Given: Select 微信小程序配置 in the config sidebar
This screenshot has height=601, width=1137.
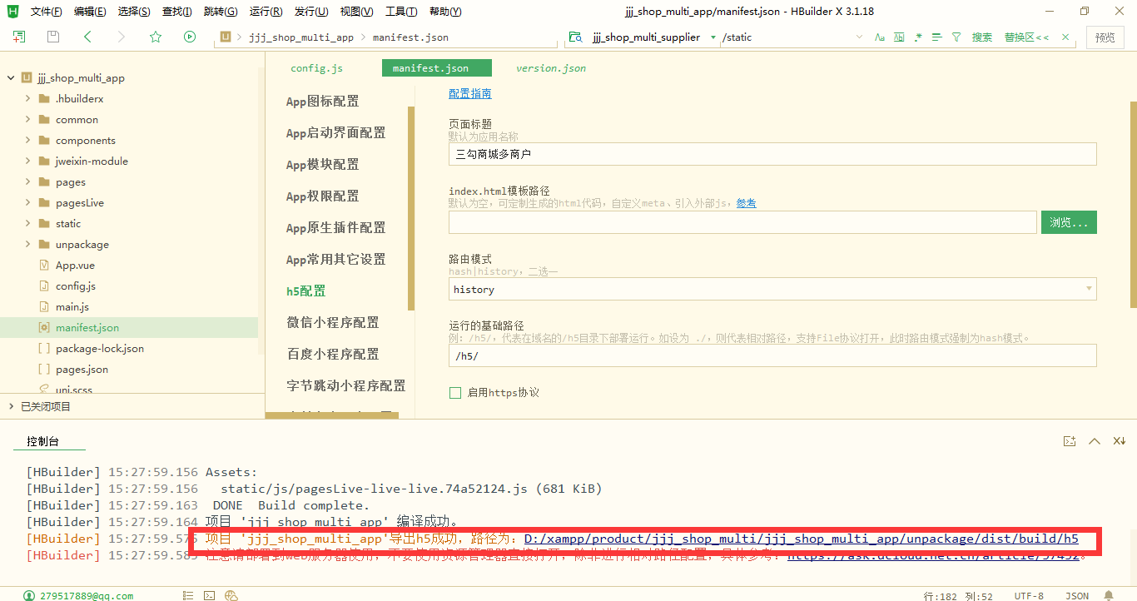Looking at the screenshot, I should pyautogui.click(x=333, y=323).
